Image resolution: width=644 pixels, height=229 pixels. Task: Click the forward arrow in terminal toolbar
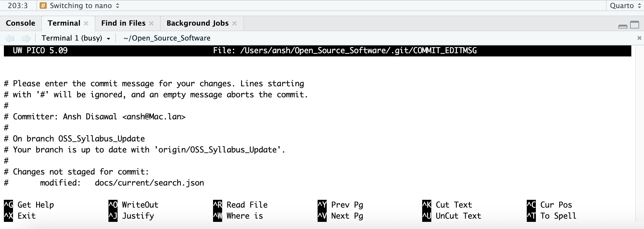click(x=26, y=38)
